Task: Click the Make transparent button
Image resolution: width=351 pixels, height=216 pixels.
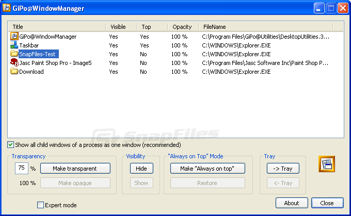Action: click(75, 169)
